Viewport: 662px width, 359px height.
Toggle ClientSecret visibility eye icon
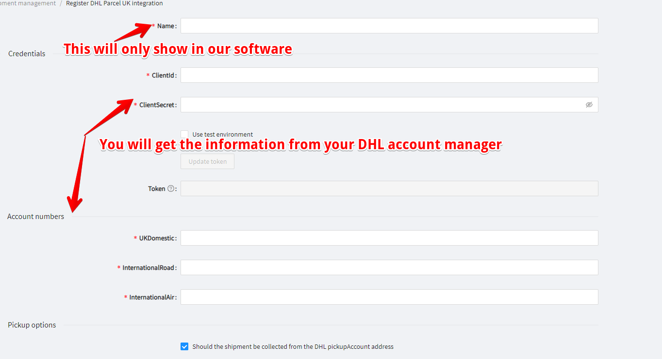point(589,105)
